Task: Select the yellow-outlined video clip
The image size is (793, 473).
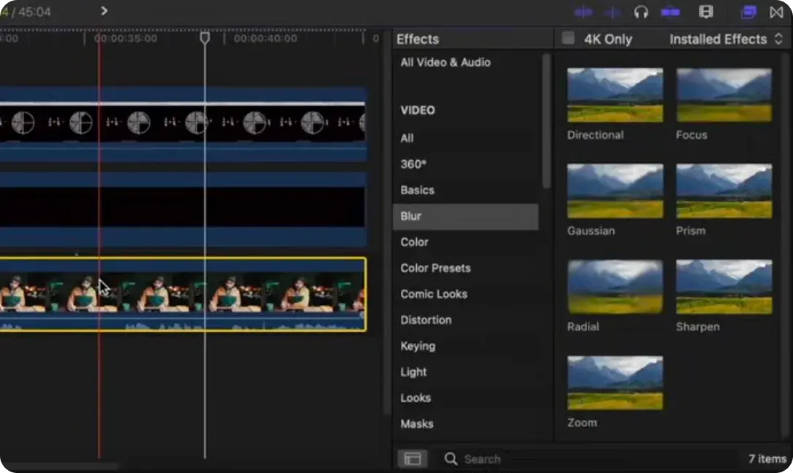Action: pyautogui.click(x=182, y=295)
